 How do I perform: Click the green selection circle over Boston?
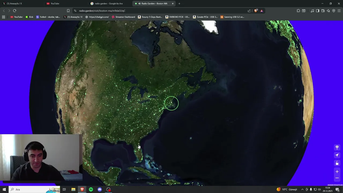(x=171, y=103)
